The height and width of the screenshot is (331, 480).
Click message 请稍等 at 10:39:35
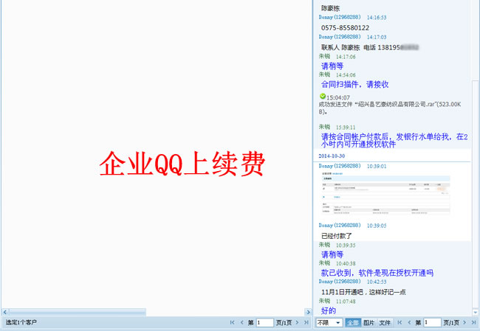pos(332,254)
